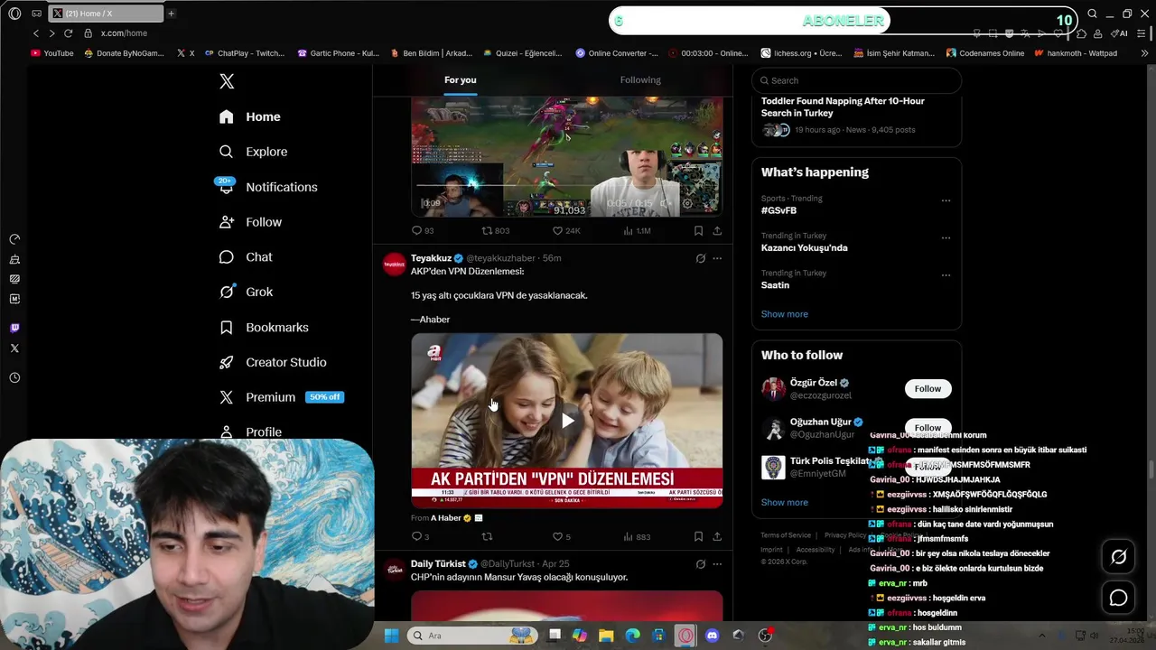Bookmark the gaming video post
The image size is (1156, 650).
coord(698,230)
